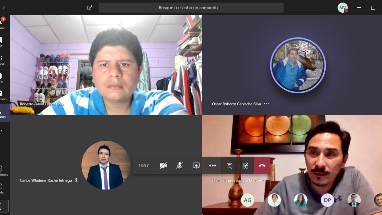Screen dimensions: 382x215
Task: Click the compose new message icon
Action: 90,8
